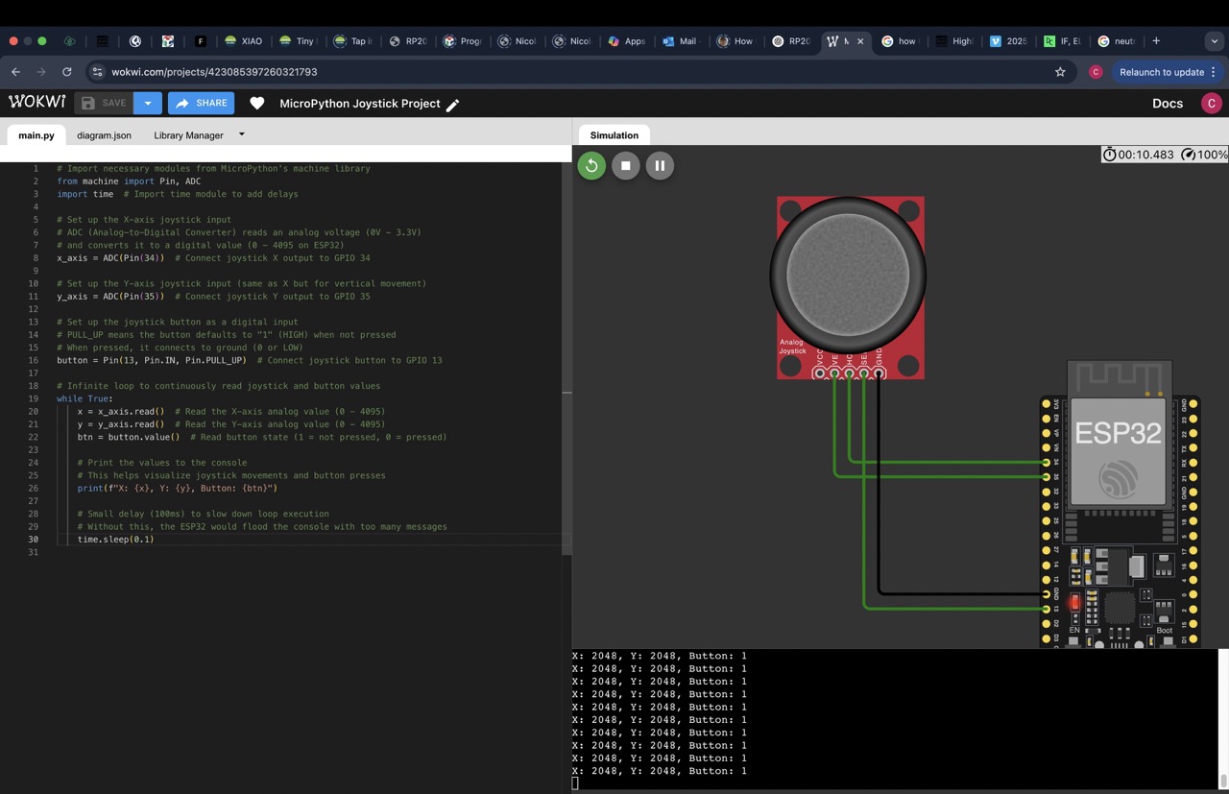Click the 'MicroPython Joystick Project' title
The height and width of the screenshot is (794, 1229).
(360, 103)
